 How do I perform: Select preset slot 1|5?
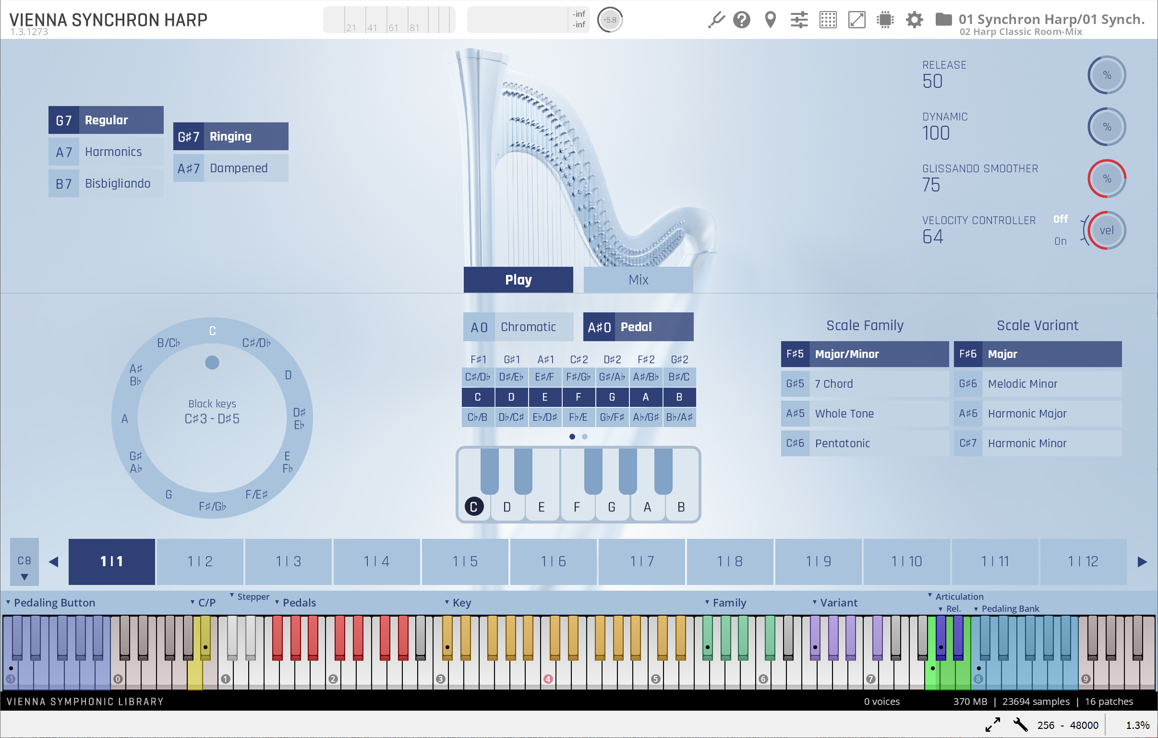tap(465, 561)
